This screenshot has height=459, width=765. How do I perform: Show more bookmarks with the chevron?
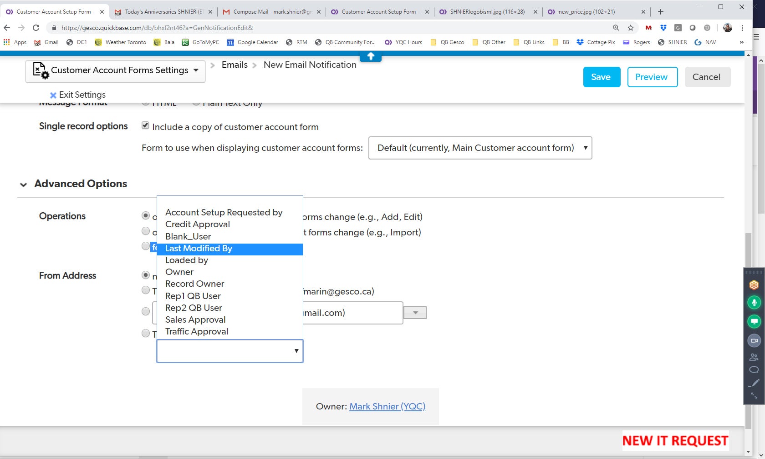pos(742,42)
